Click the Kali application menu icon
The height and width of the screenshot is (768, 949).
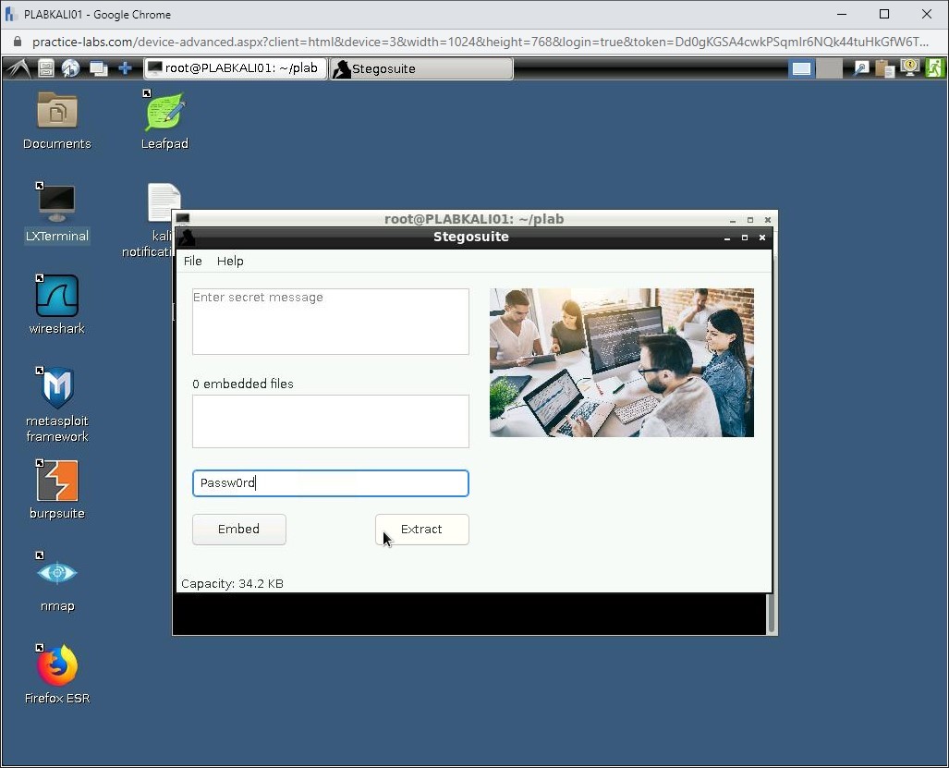[18, 68]
